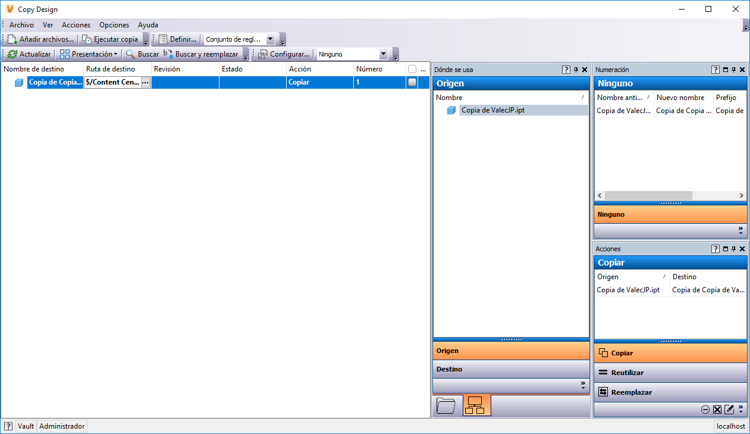
Task: Click the Número column header
Action: pyautogui.click(x=379, y=69)
